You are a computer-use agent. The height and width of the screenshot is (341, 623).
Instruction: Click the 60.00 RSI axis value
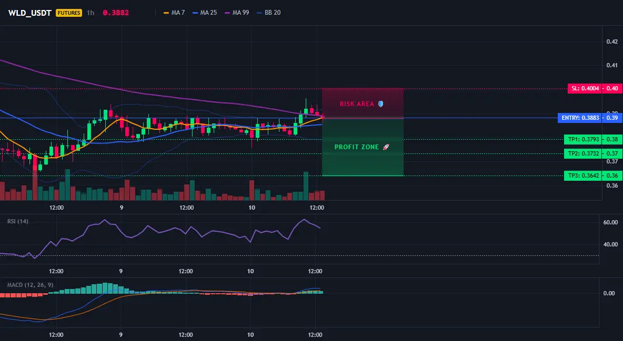611,222
